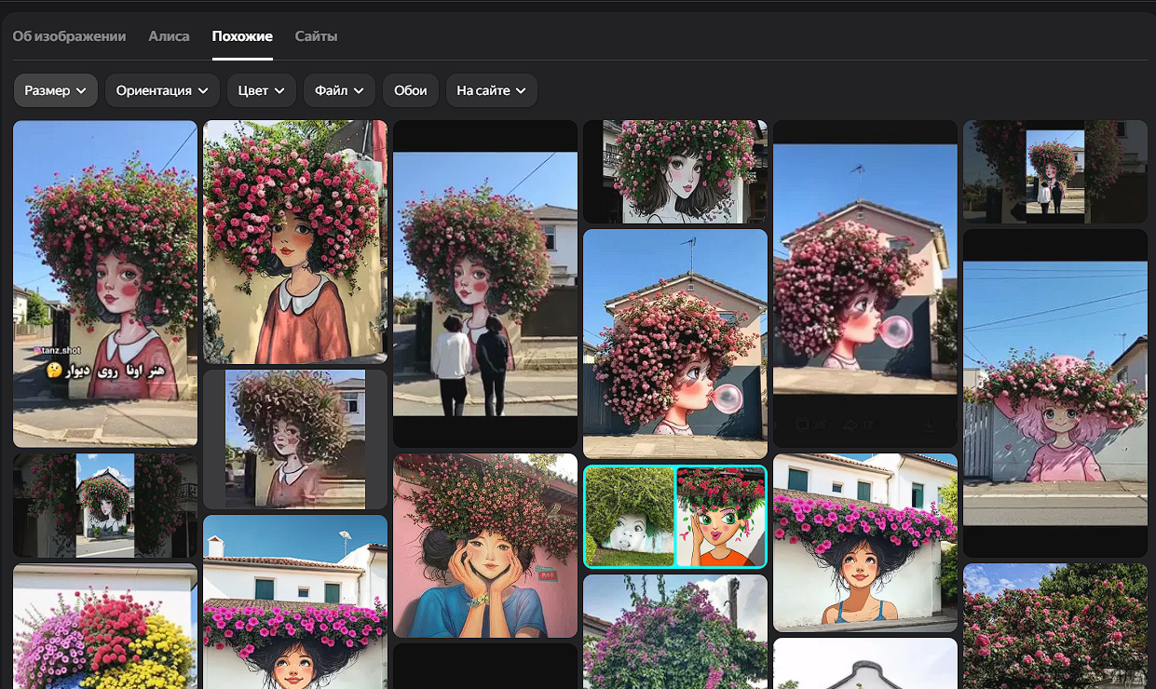1156x689 pixels.
Task: Open white wall mural girl in blue top
Action: pos(864,542)
